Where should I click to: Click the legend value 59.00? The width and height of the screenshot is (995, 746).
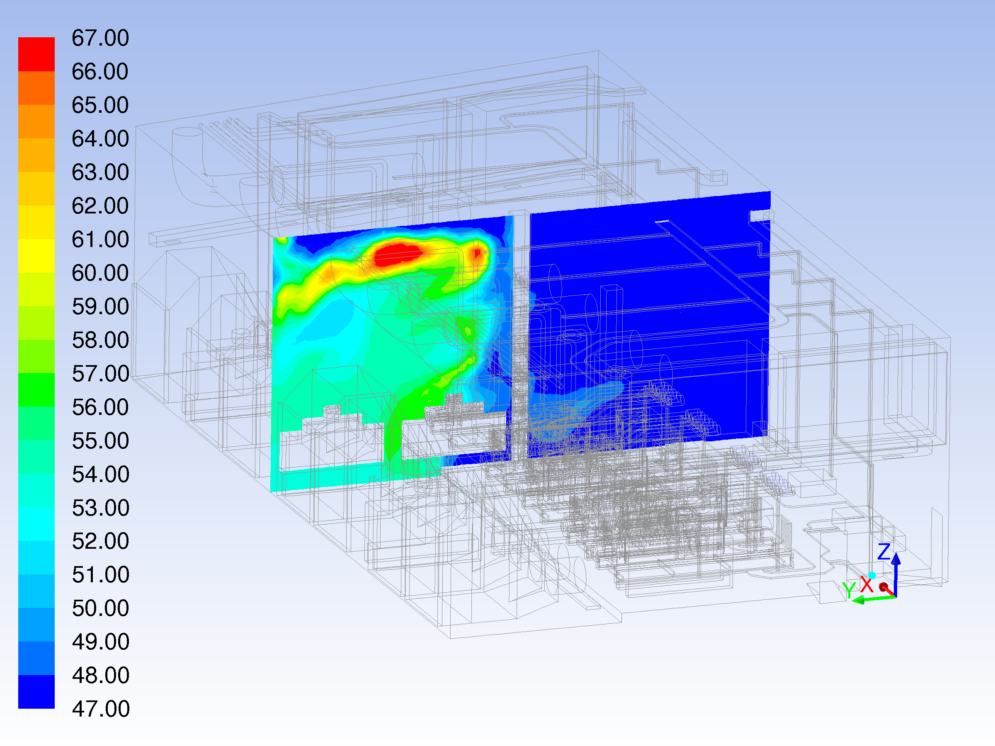click(100, 307)
